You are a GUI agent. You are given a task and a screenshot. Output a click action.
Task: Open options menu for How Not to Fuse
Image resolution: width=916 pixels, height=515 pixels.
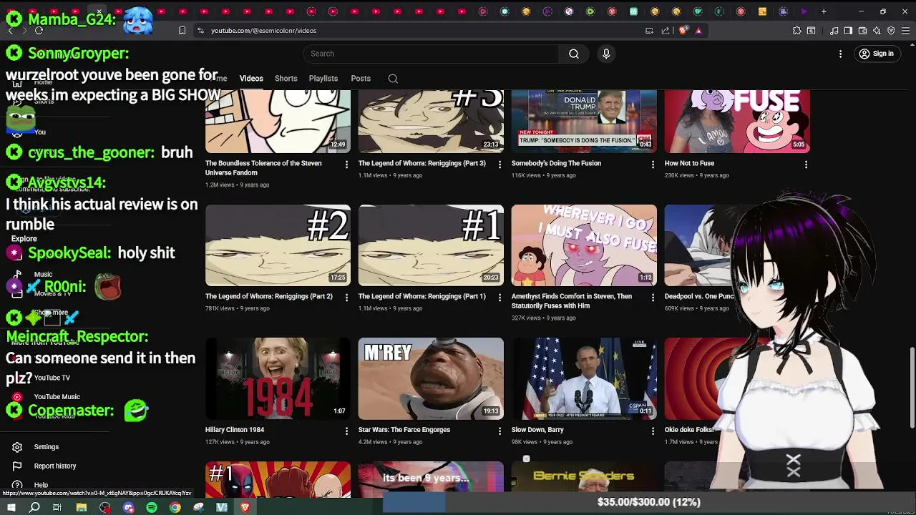806,165
